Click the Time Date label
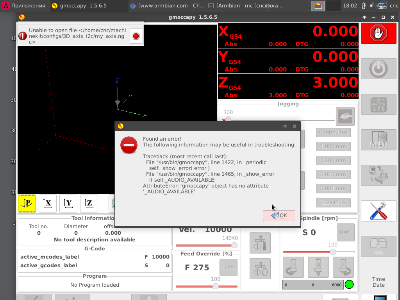 tap(378, 282)
